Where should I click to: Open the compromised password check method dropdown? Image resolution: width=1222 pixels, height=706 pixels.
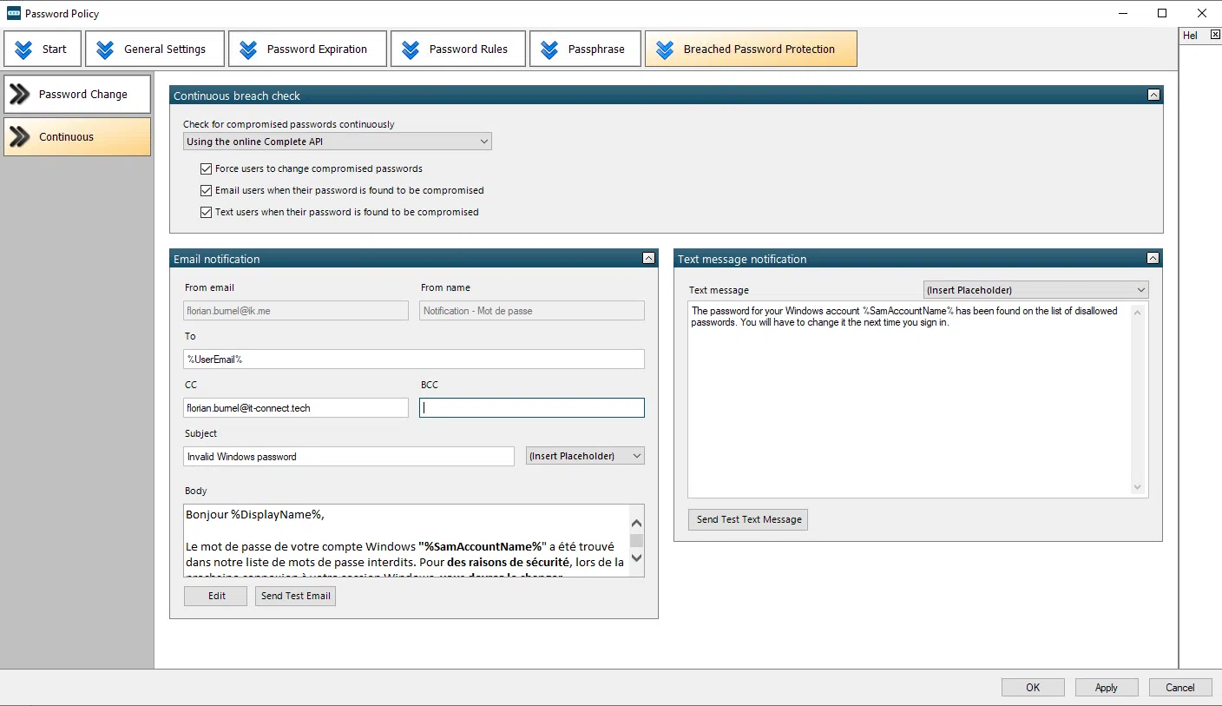483,141
